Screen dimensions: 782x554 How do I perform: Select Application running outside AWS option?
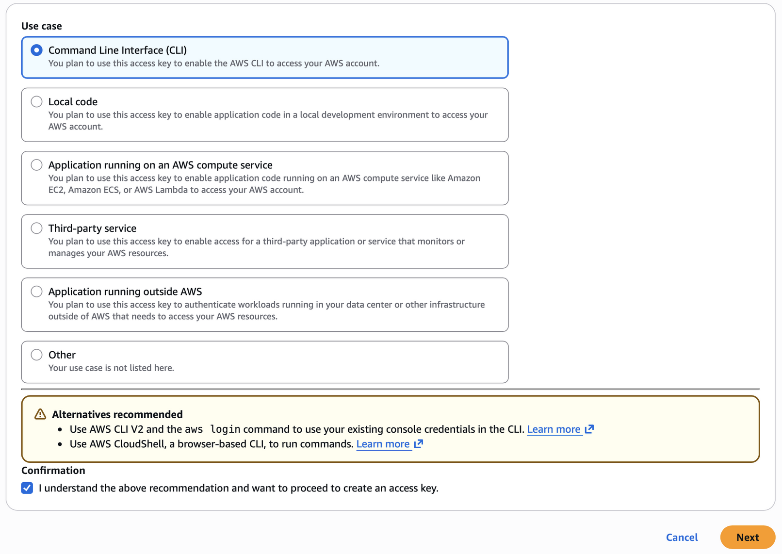pos(37,292)
